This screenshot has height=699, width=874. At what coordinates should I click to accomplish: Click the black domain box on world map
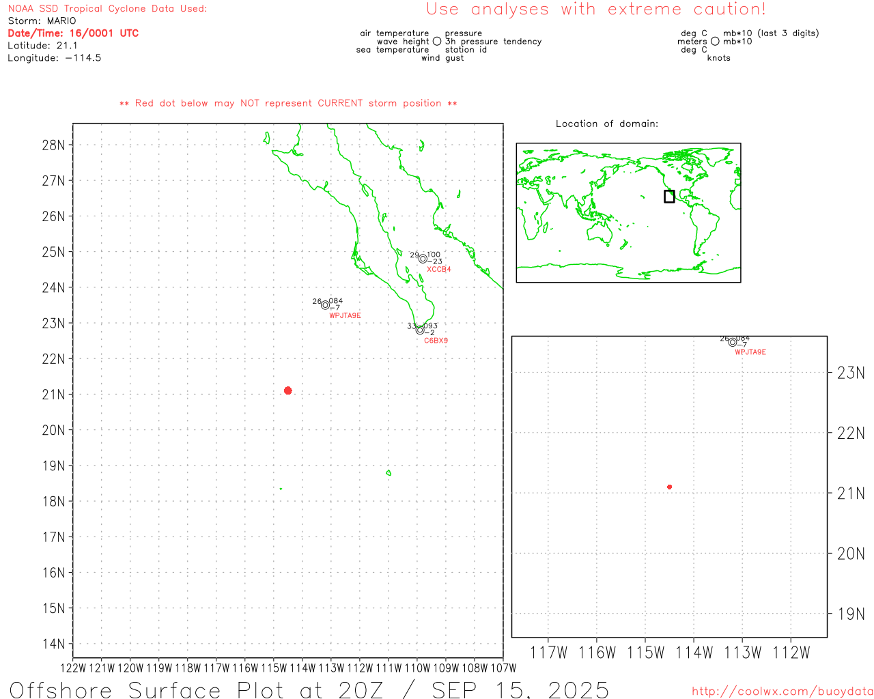(669, 197)
